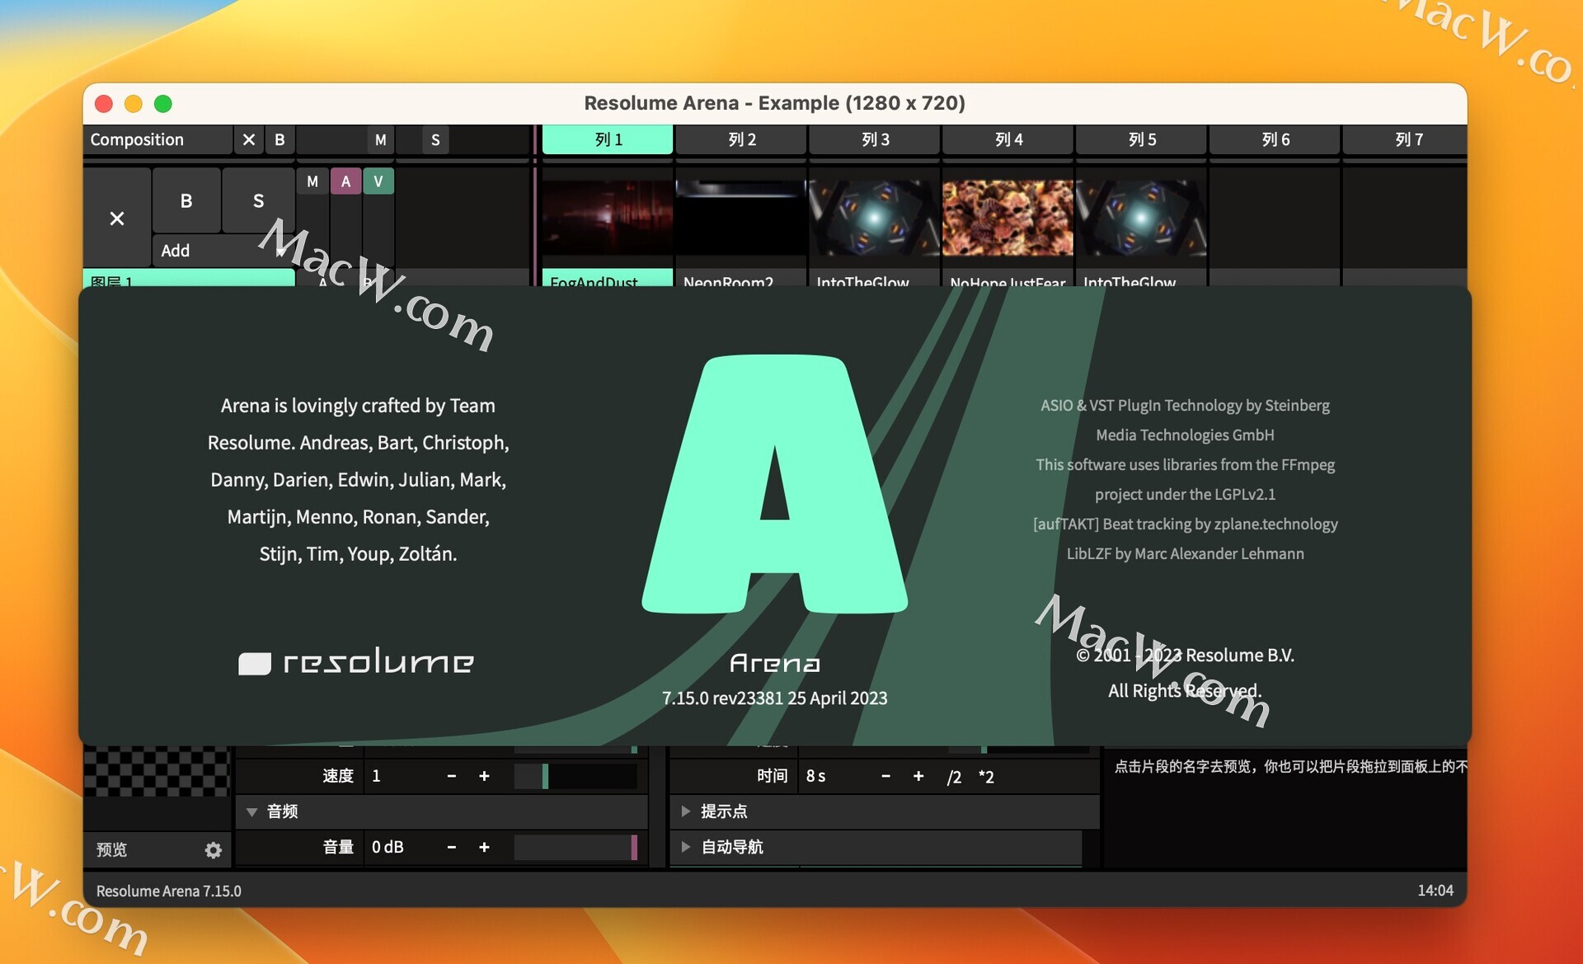
Task: Increase volume with the plus button
Action: click(484, 847)
